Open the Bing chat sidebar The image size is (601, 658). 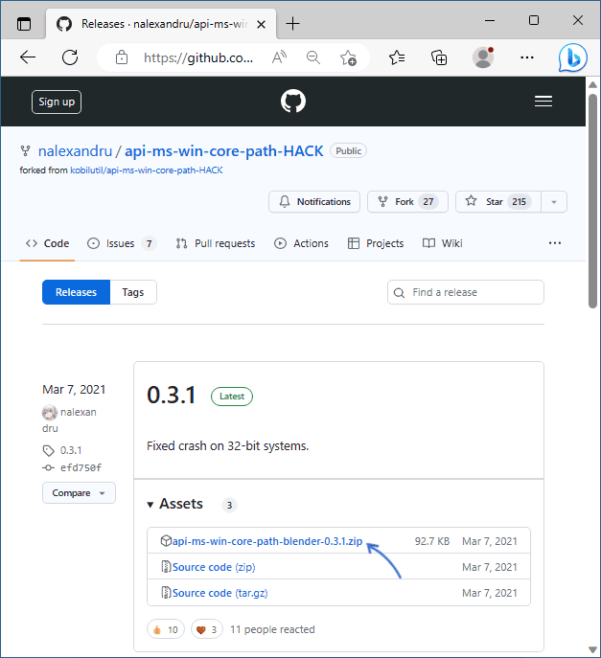[x=573, y=57]
